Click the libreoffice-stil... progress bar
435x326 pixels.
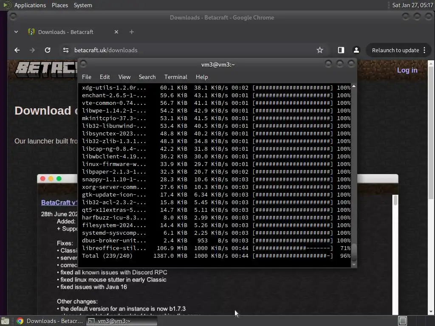pos(292,248)
